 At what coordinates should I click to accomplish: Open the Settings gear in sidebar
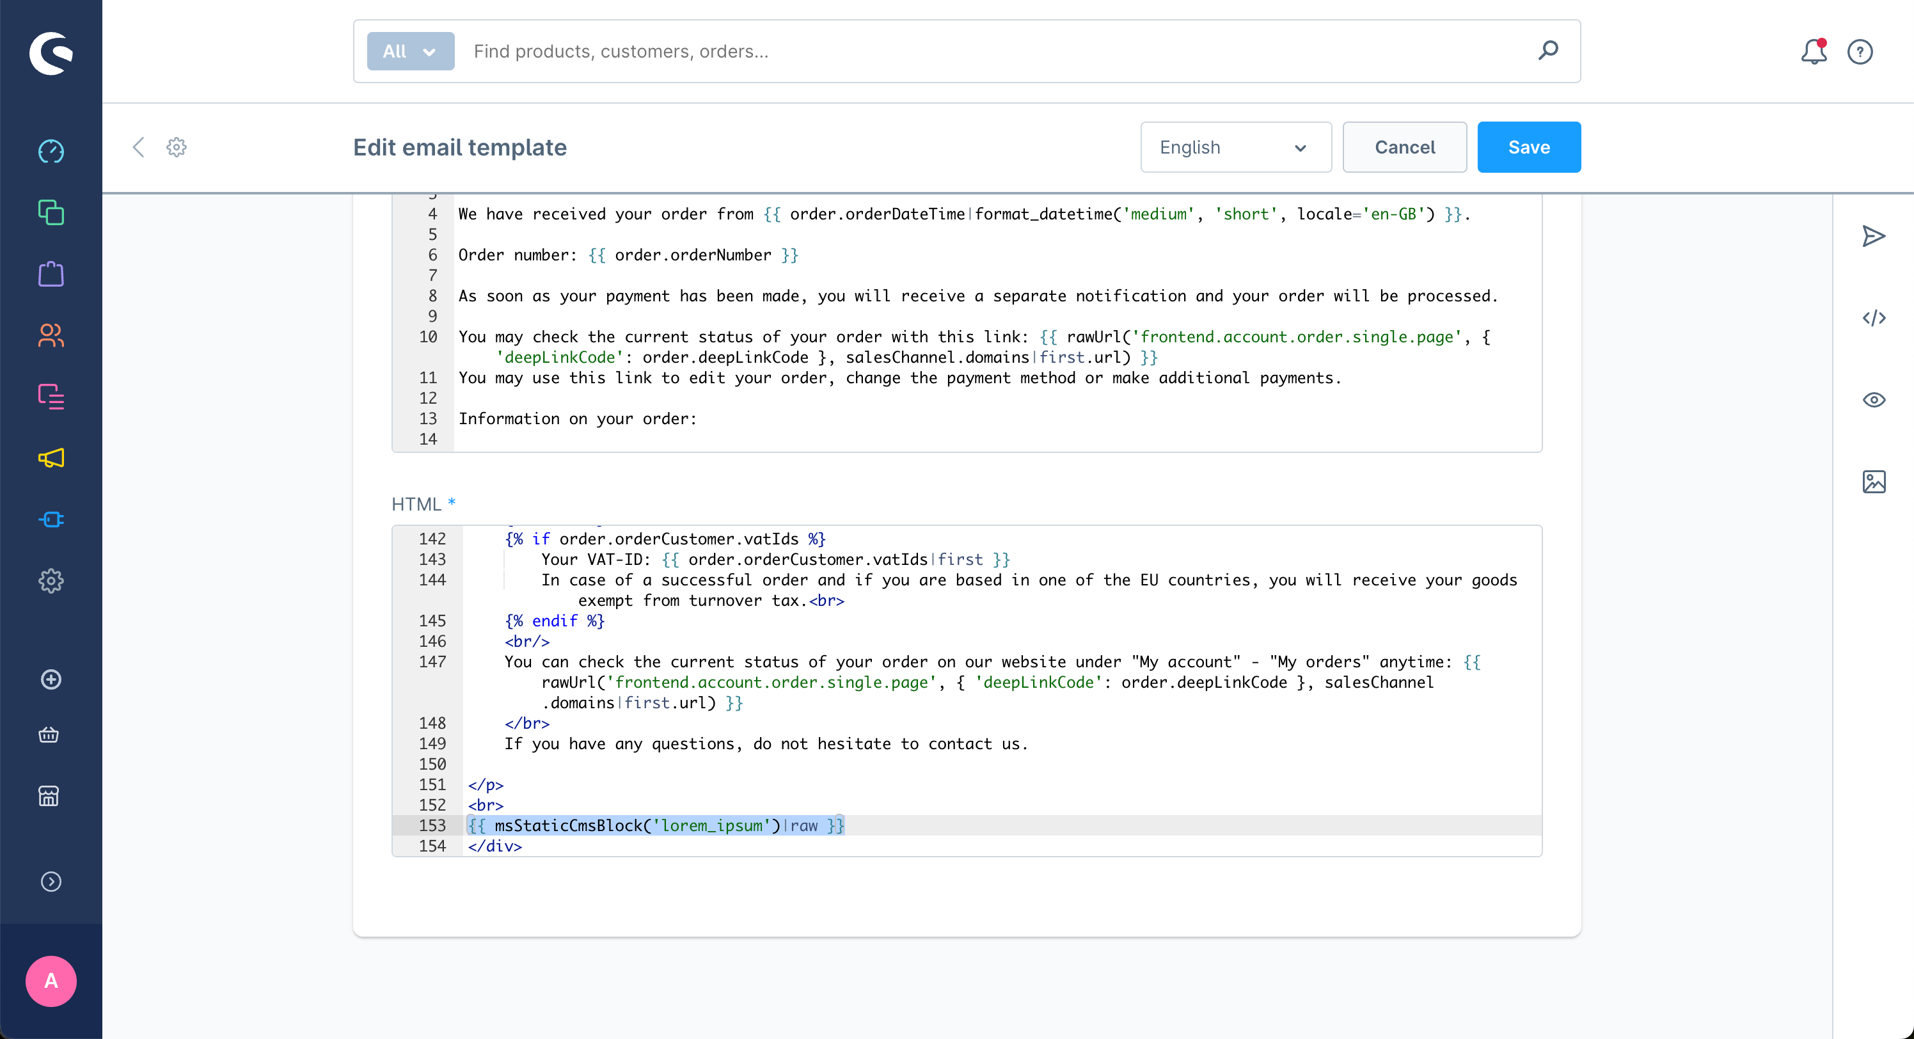[51, 580]
